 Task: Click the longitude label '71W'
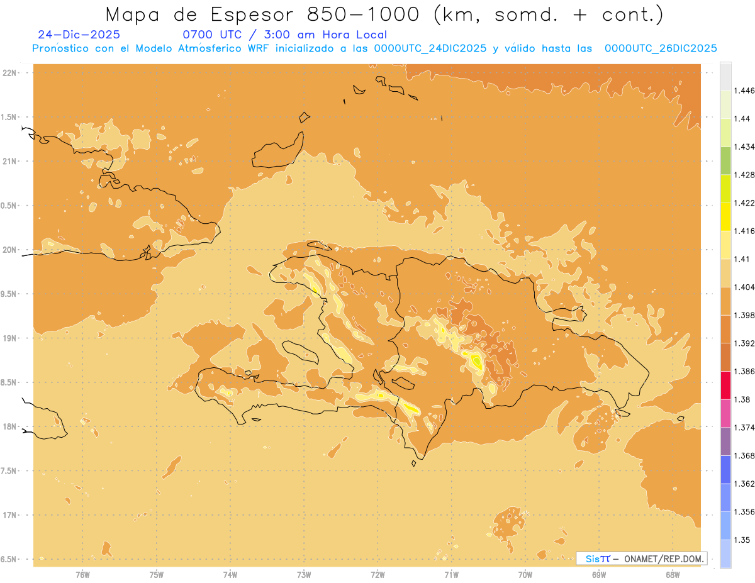pos(451,574)
